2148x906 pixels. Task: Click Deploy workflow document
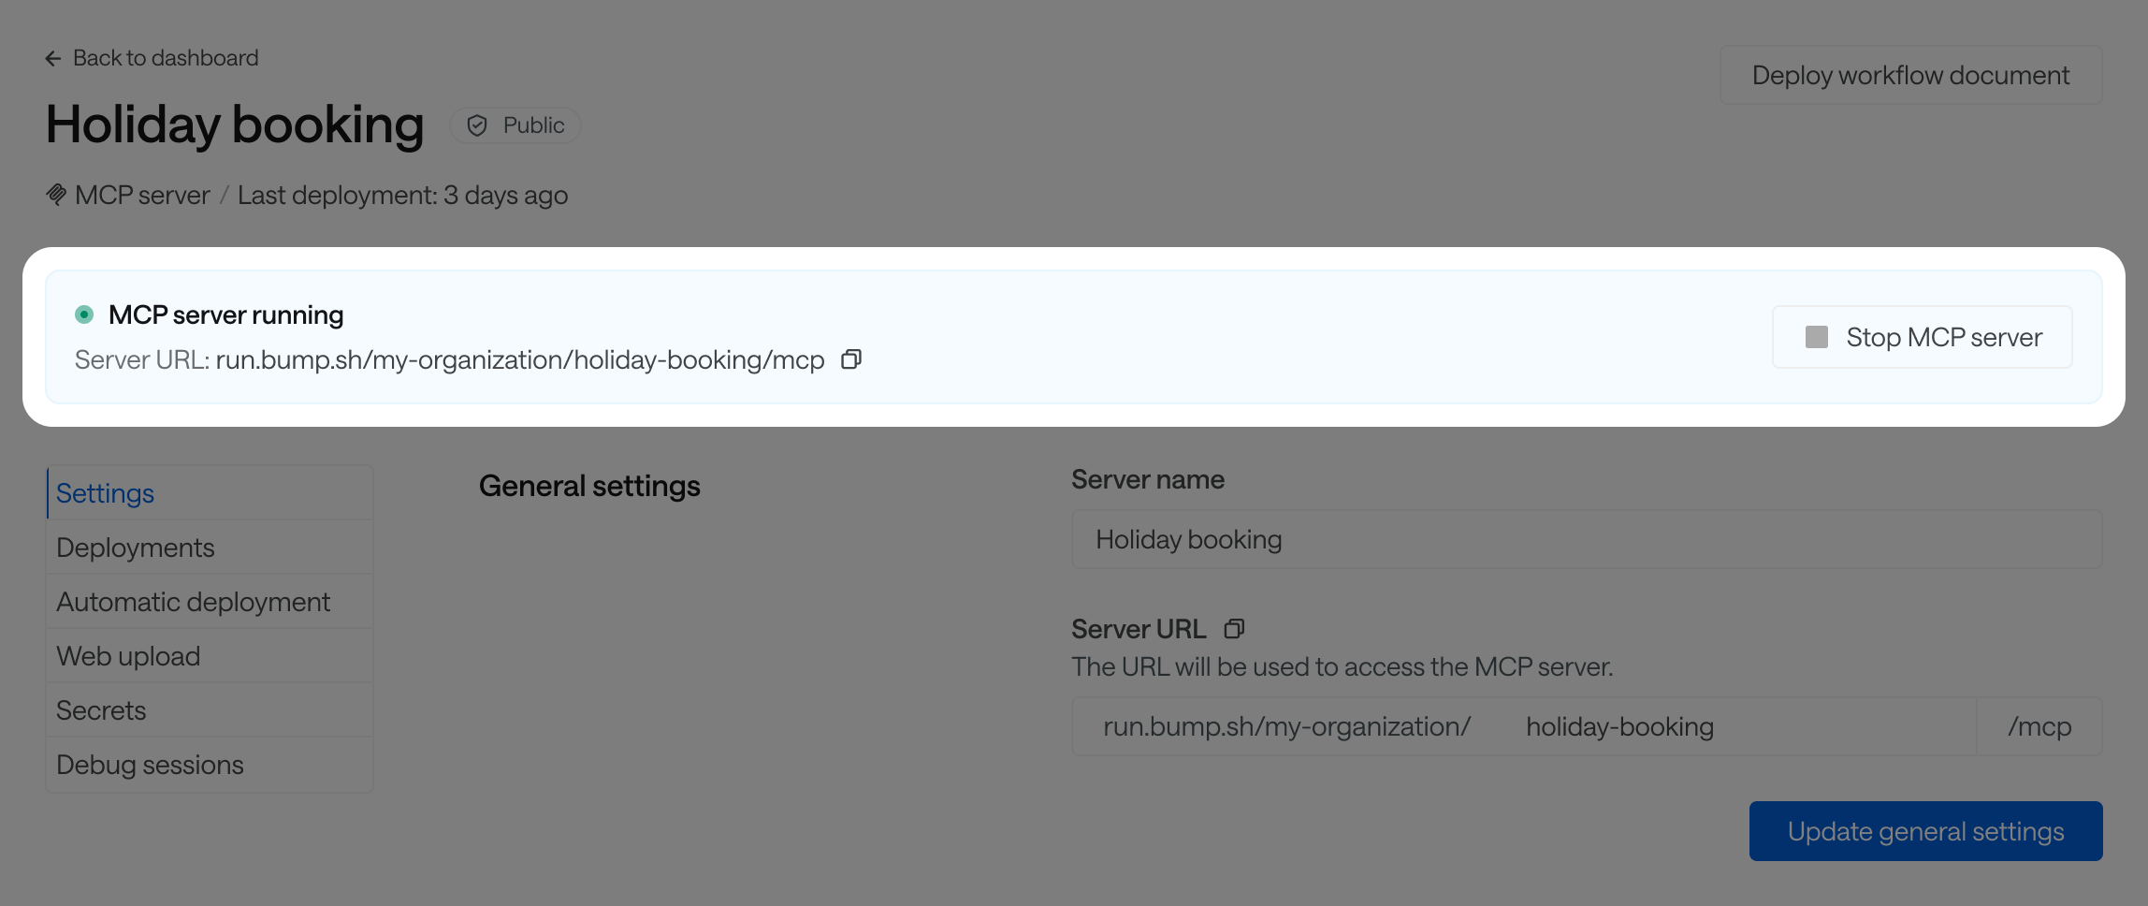pyautogui.click(x=1910, y=74)
